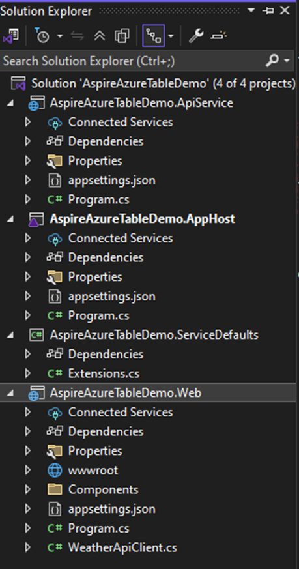Select Extensions.cs file
The image size is (299, 569).
(x=104, y=373)
